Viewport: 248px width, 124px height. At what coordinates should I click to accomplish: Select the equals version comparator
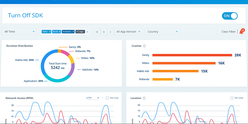(x=110, y=32)
